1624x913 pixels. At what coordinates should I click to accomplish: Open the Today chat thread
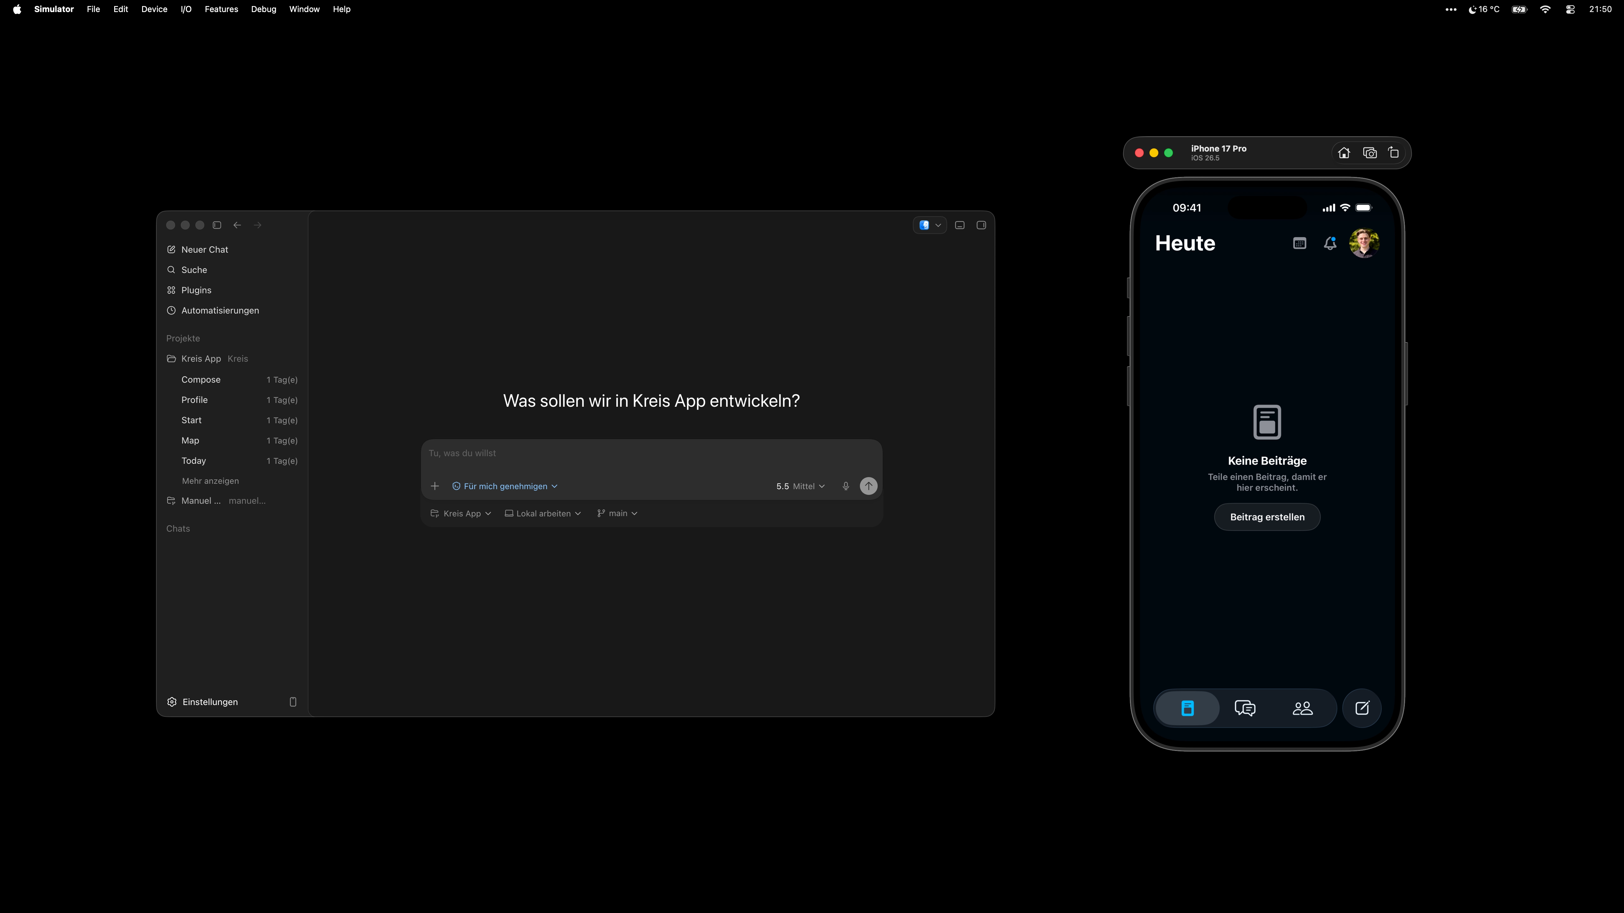(232, 461)
